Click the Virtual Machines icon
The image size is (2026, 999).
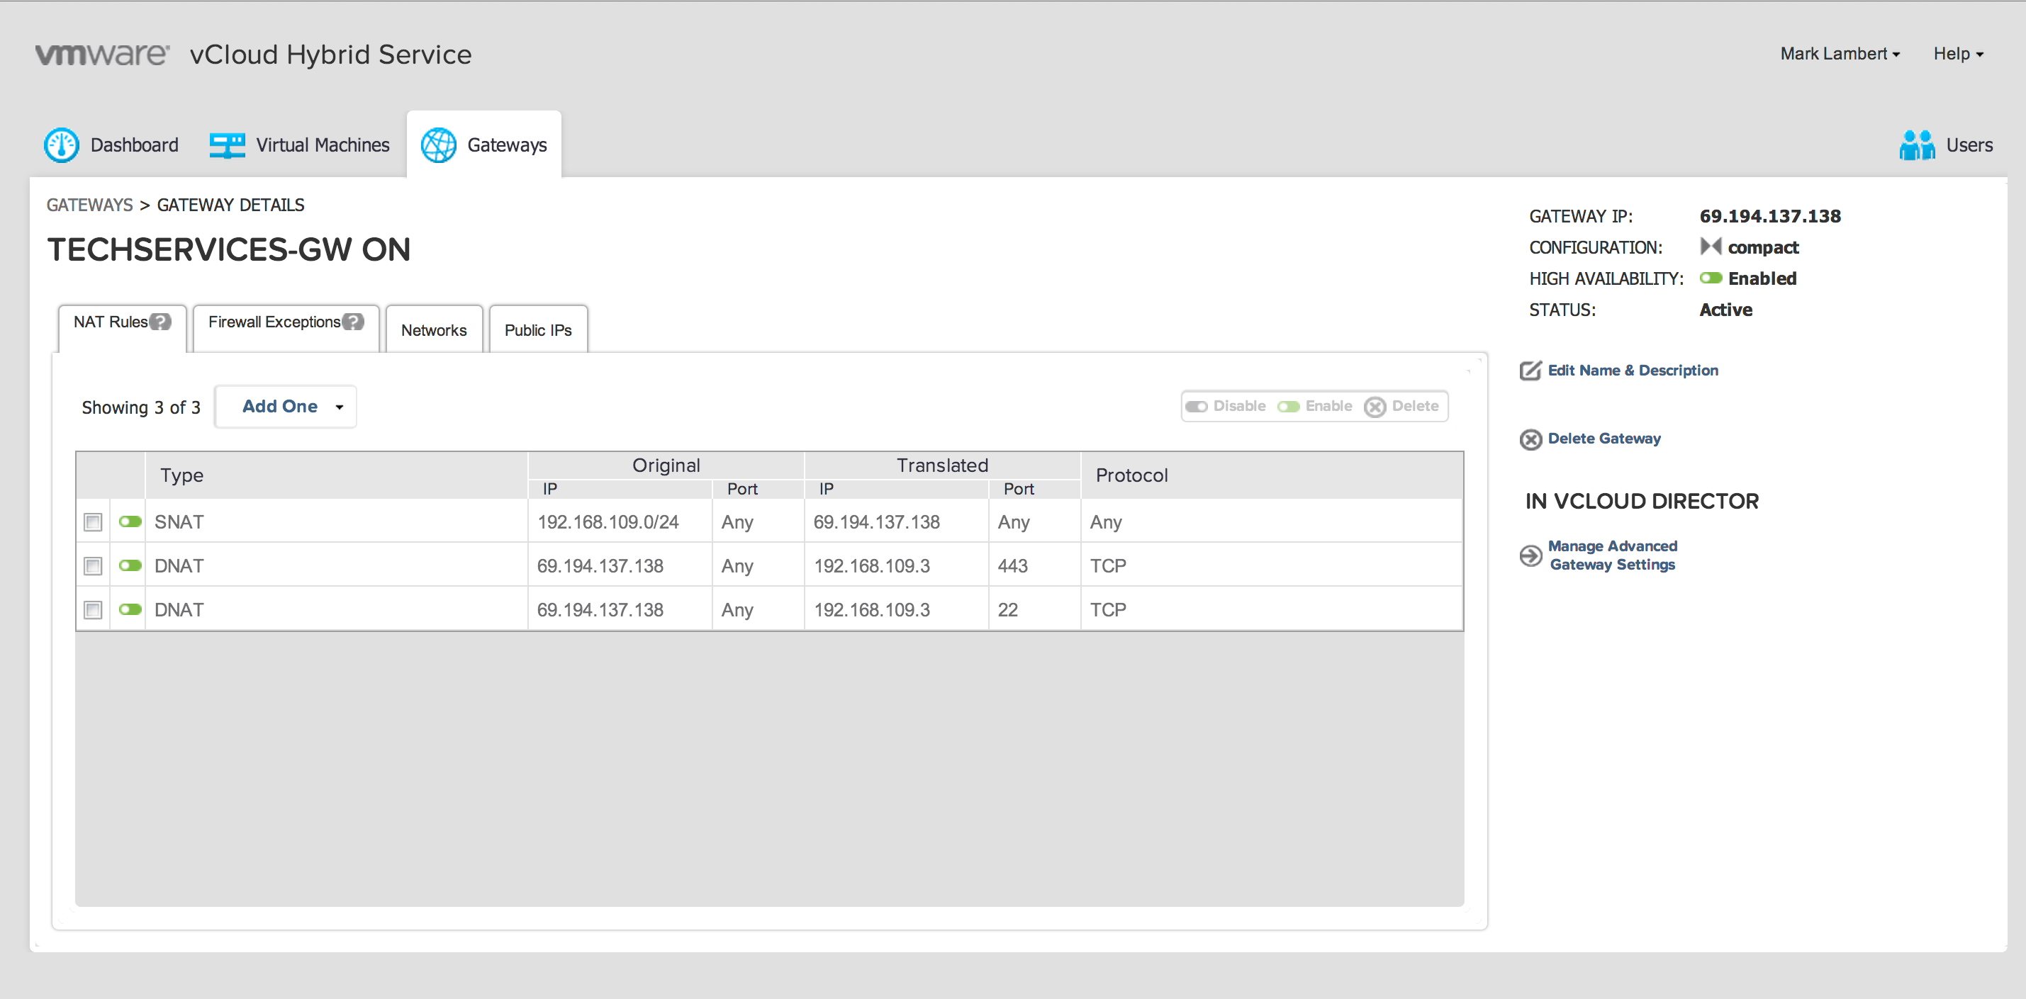pos(228,145)
